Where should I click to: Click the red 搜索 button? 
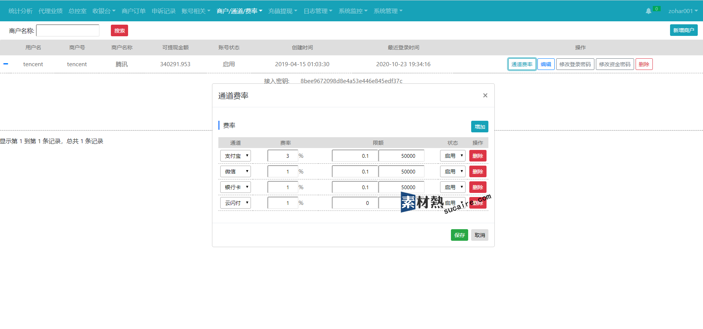point(119,31)
